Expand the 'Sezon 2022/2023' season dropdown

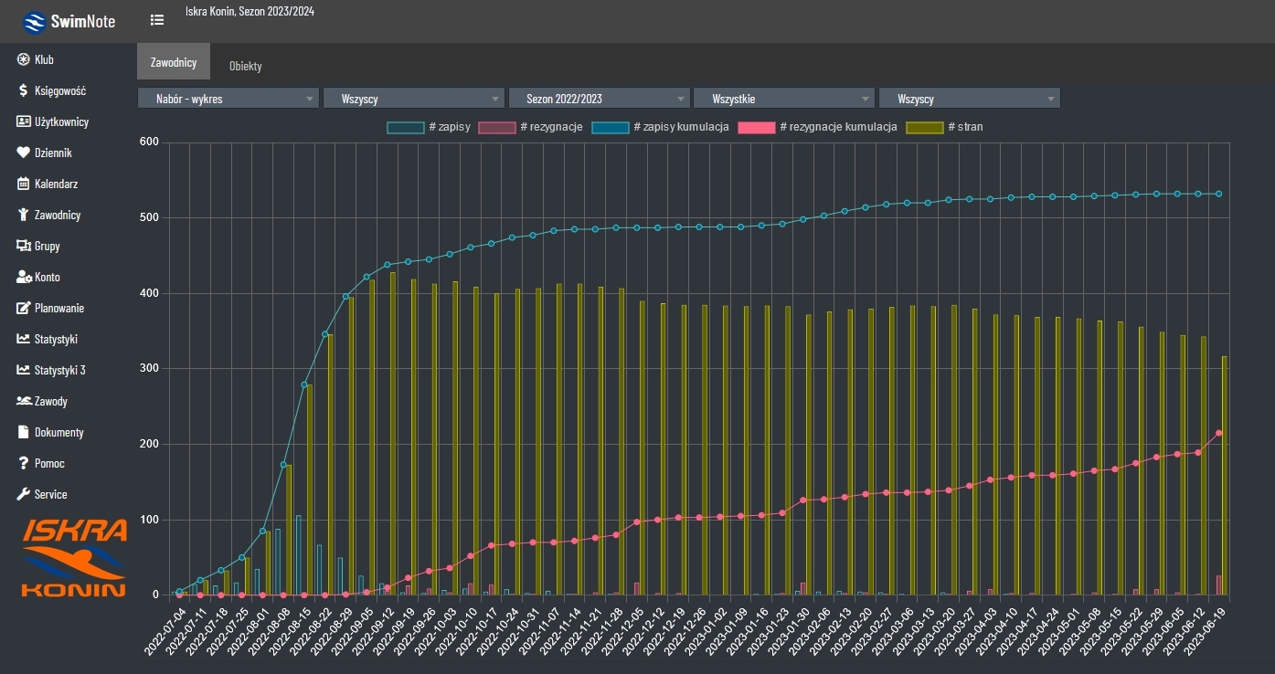point(598,99)
